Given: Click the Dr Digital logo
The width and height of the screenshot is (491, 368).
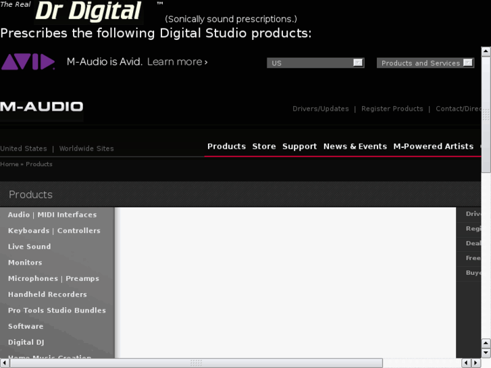Looking at the screenshot, I should tap(88, 11).
